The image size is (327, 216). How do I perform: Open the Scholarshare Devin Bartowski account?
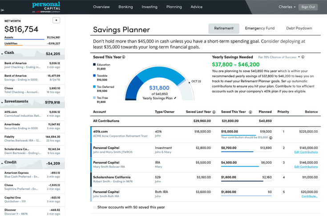[x=32, y=151]
